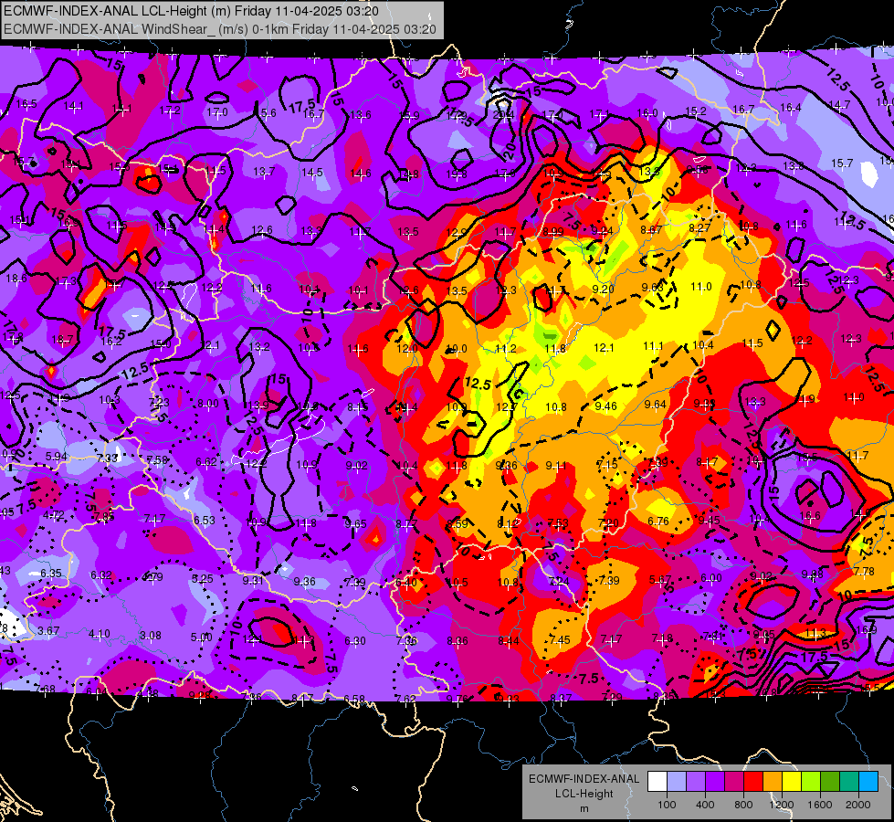This screenshot has width=894, height=822.
Task: Click the WindShear 0-1km title line
Action: (x=220, y=29)
